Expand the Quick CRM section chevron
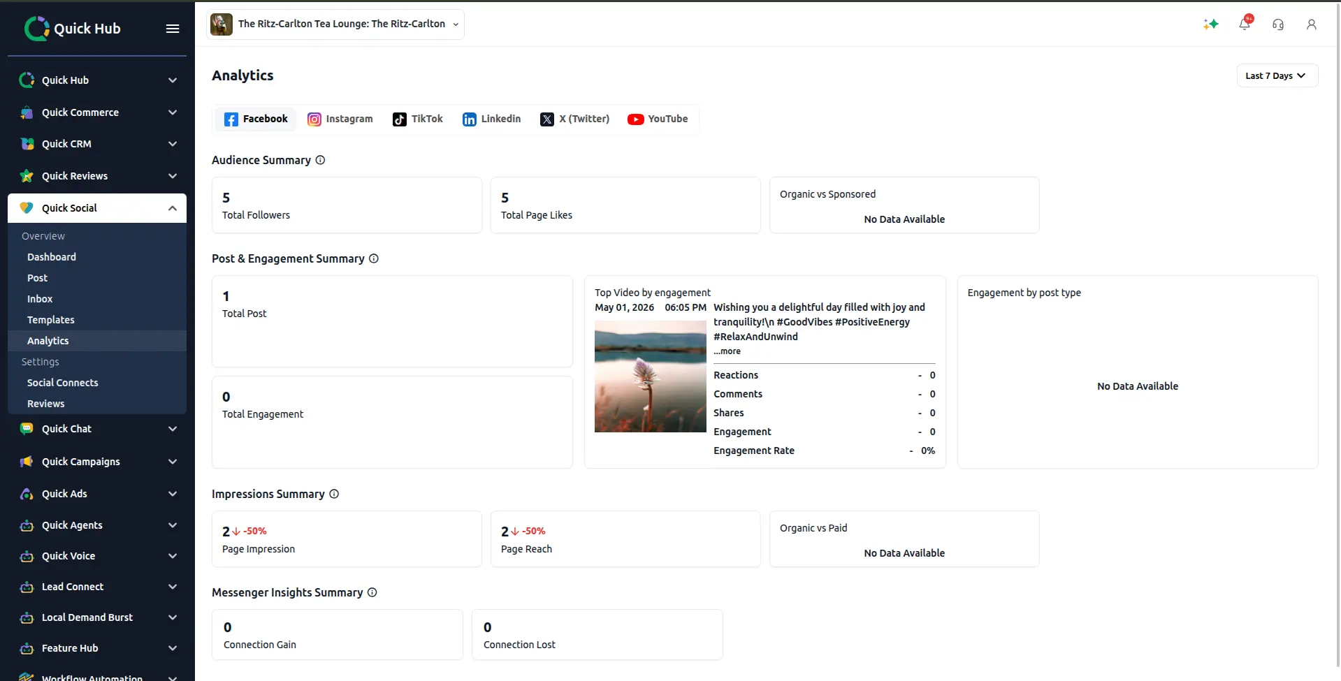1341x681 pixels. [x=173, y=144]
